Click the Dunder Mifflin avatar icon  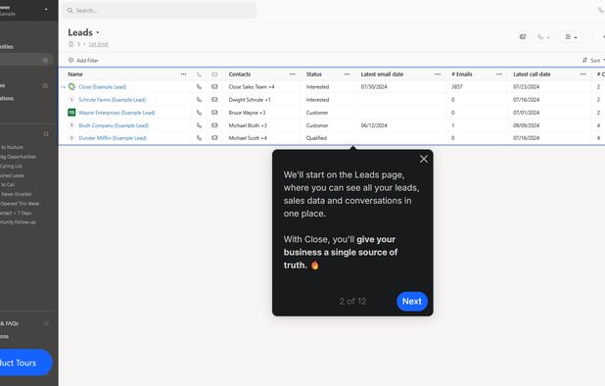pyautogui.click(x=71, y=138)
